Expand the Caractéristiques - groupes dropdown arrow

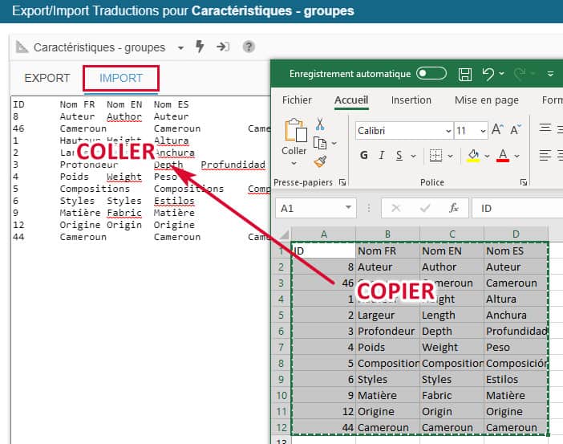click(x=180, y=47)
